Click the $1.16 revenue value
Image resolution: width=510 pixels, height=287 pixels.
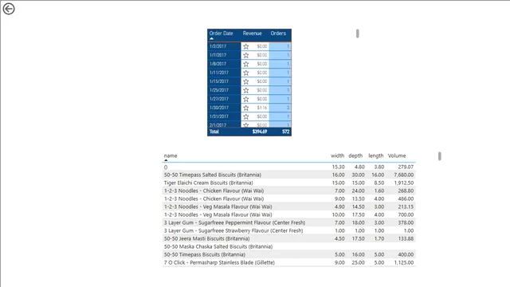click(262, 108)
